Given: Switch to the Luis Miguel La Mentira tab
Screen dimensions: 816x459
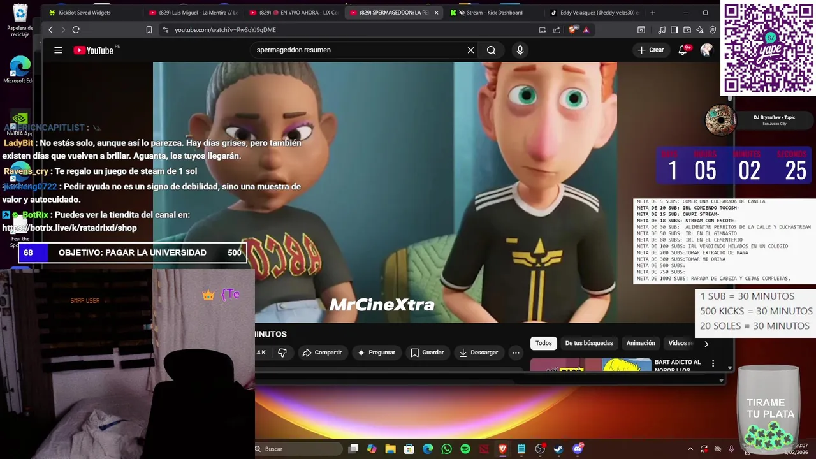Looking at the screenshot, I should (194, 13).
